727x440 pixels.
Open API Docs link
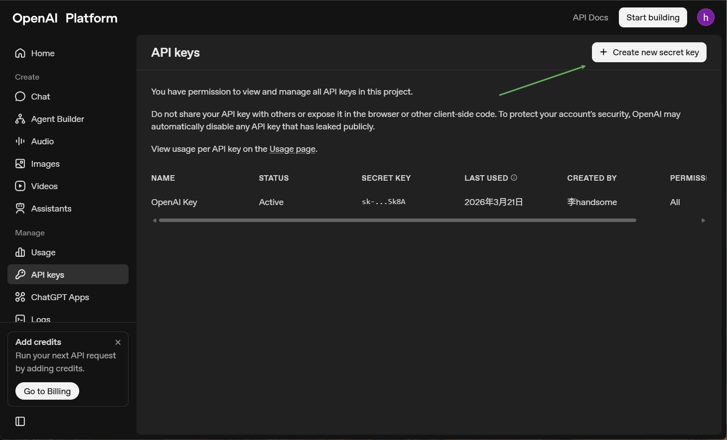point(590,17)
